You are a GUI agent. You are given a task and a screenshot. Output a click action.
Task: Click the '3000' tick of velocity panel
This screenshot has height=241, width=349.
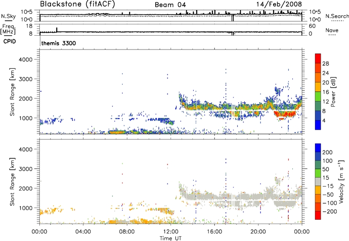pos(25,169)
